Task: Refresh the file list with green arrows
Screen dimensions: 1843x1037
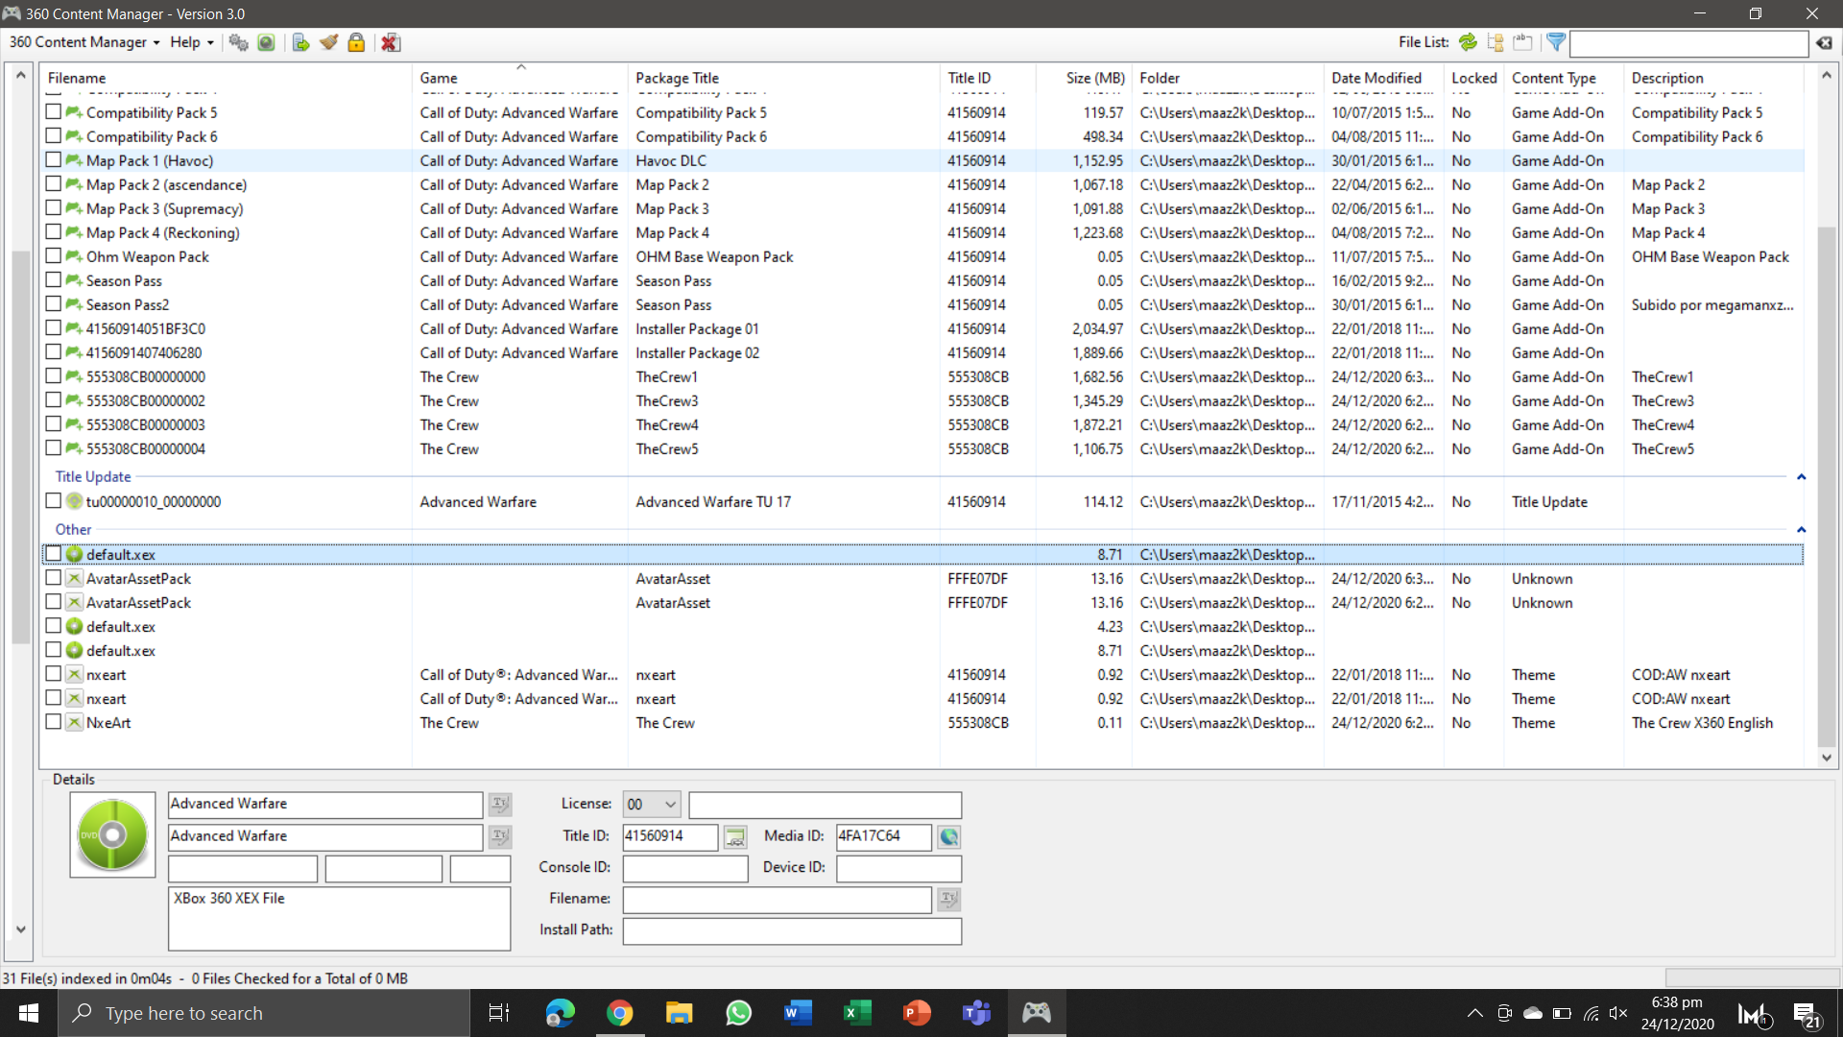Action: click(x=1468, y=42)
